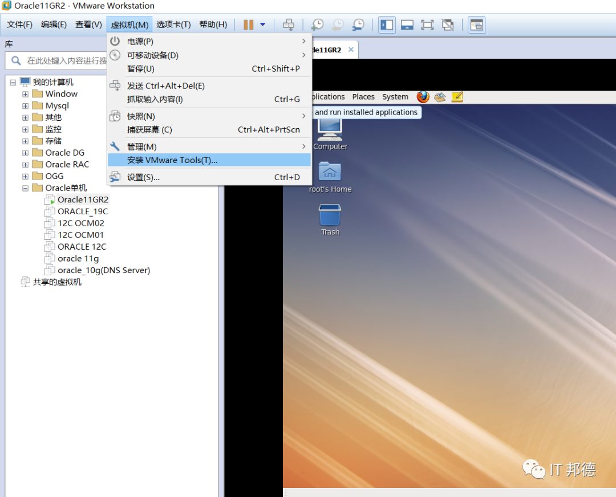Click the Window folder icon in library
The height and width of the screenshot is (497, 616).
(x=37, y=94)
